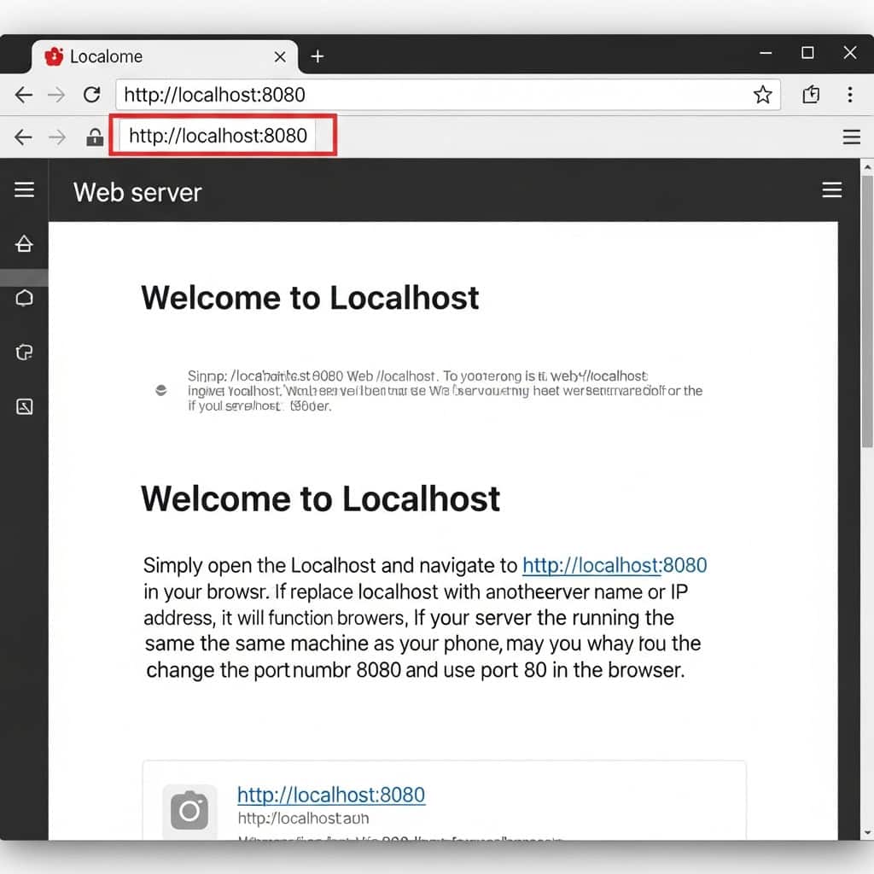Close the Localome tab
Image resolution: width=874 pixels, height=874 pixels.
point(280,56)
